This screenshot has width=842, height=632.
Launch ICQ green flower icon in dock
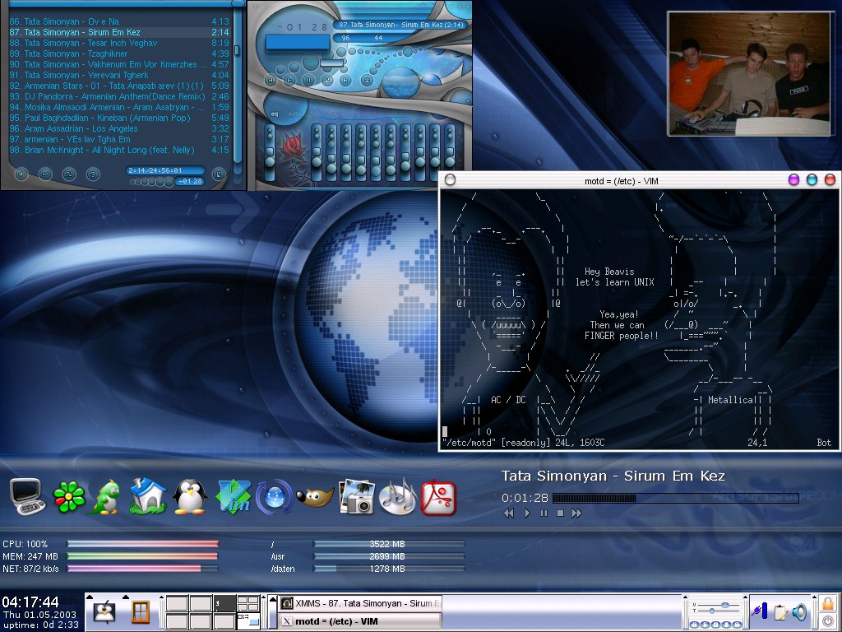pos(69,496)
